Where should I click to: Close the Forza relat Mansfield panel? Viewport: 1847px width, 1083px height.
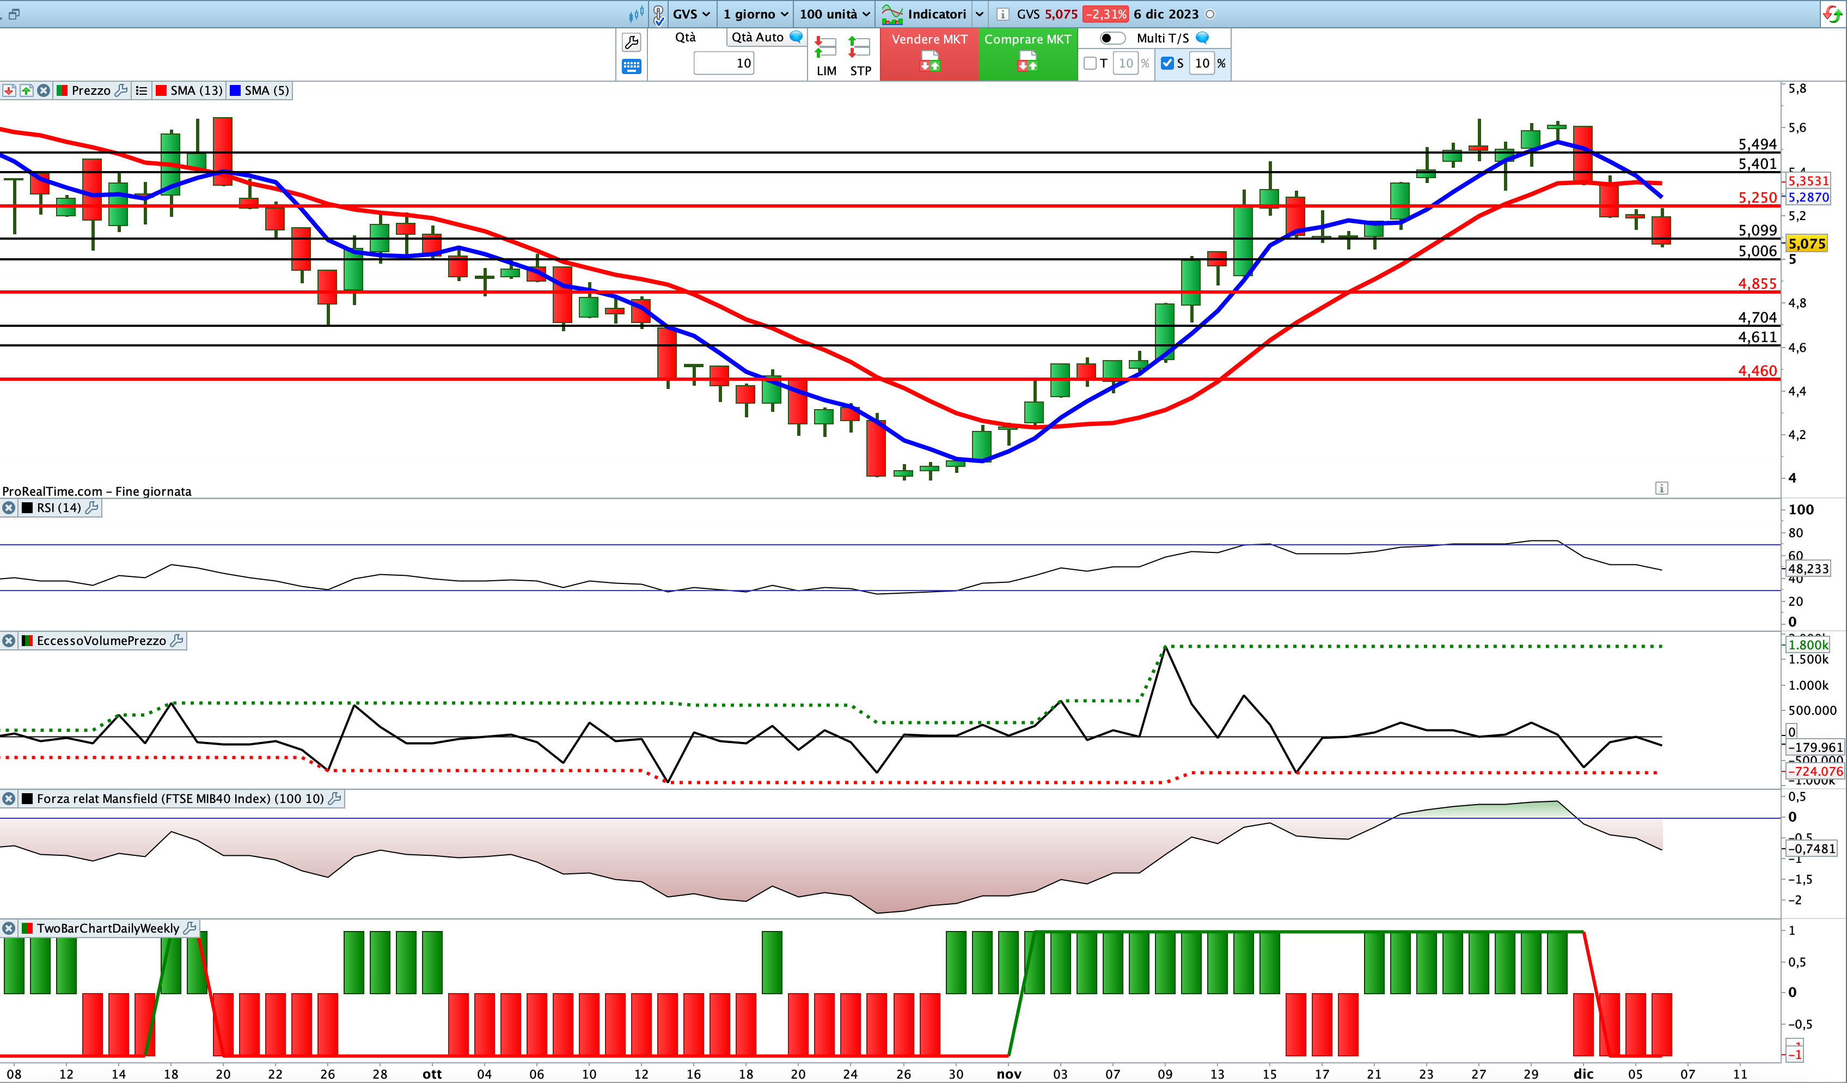(9, 799)
